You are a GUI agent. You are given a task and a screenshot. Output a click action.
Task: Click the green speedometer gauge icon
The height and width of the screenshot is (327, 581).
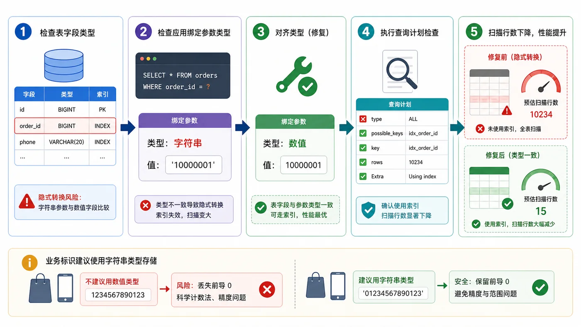[541, 181]
